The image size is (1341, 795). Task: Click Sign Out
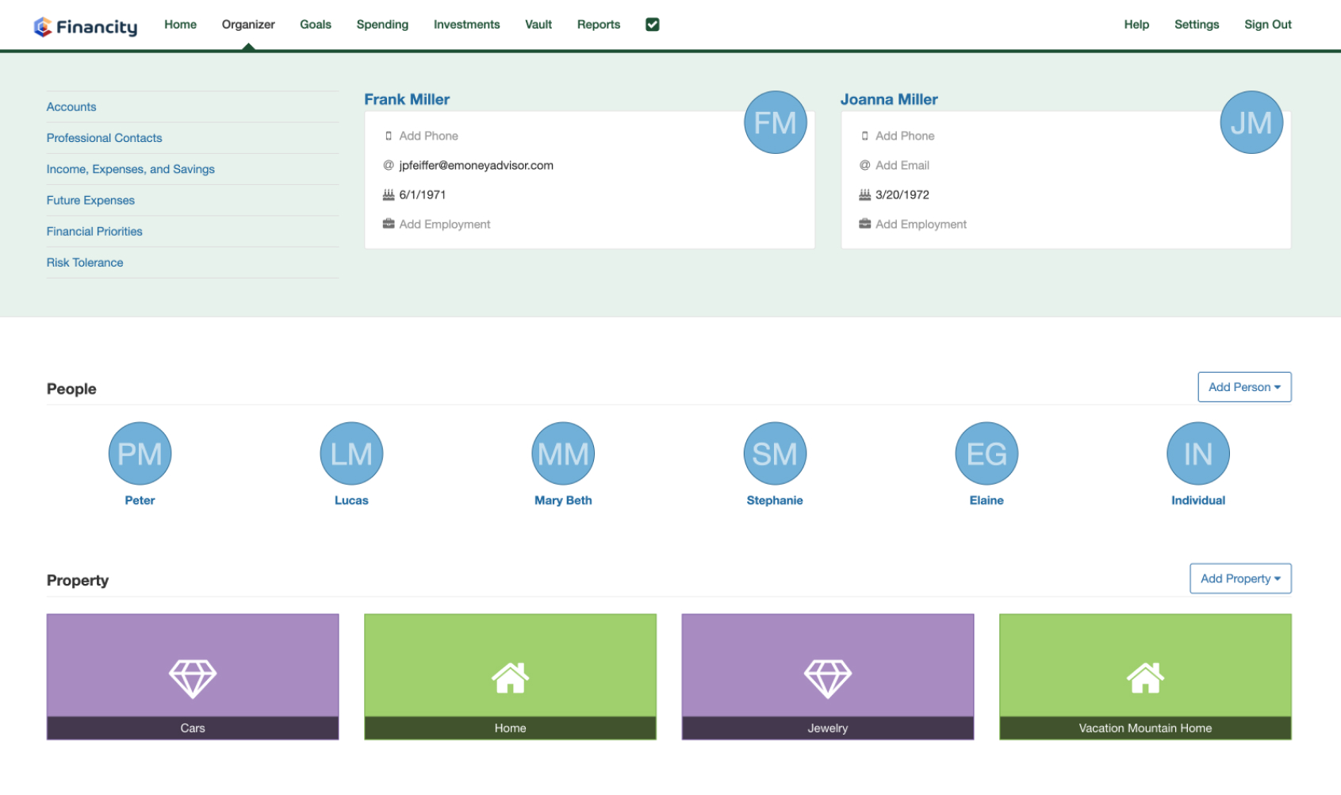[x=1267, y=25]
